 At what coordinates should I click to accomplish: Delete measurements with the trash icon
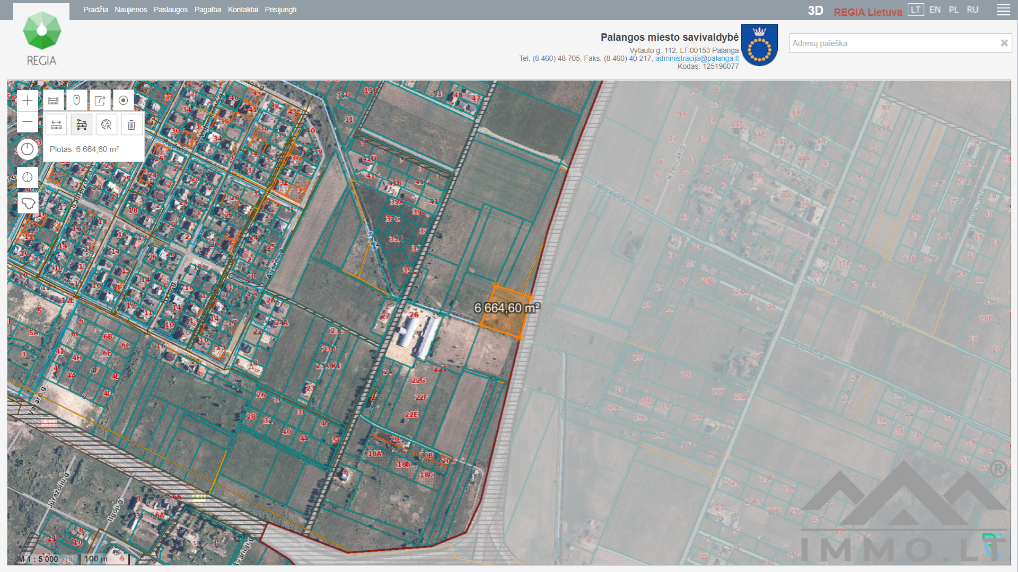click(x=131, y=124)
